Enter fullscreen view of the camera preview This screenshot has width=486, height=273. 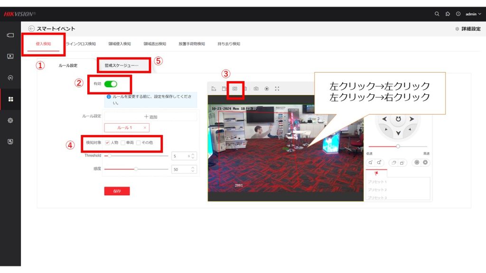point(277,89)
